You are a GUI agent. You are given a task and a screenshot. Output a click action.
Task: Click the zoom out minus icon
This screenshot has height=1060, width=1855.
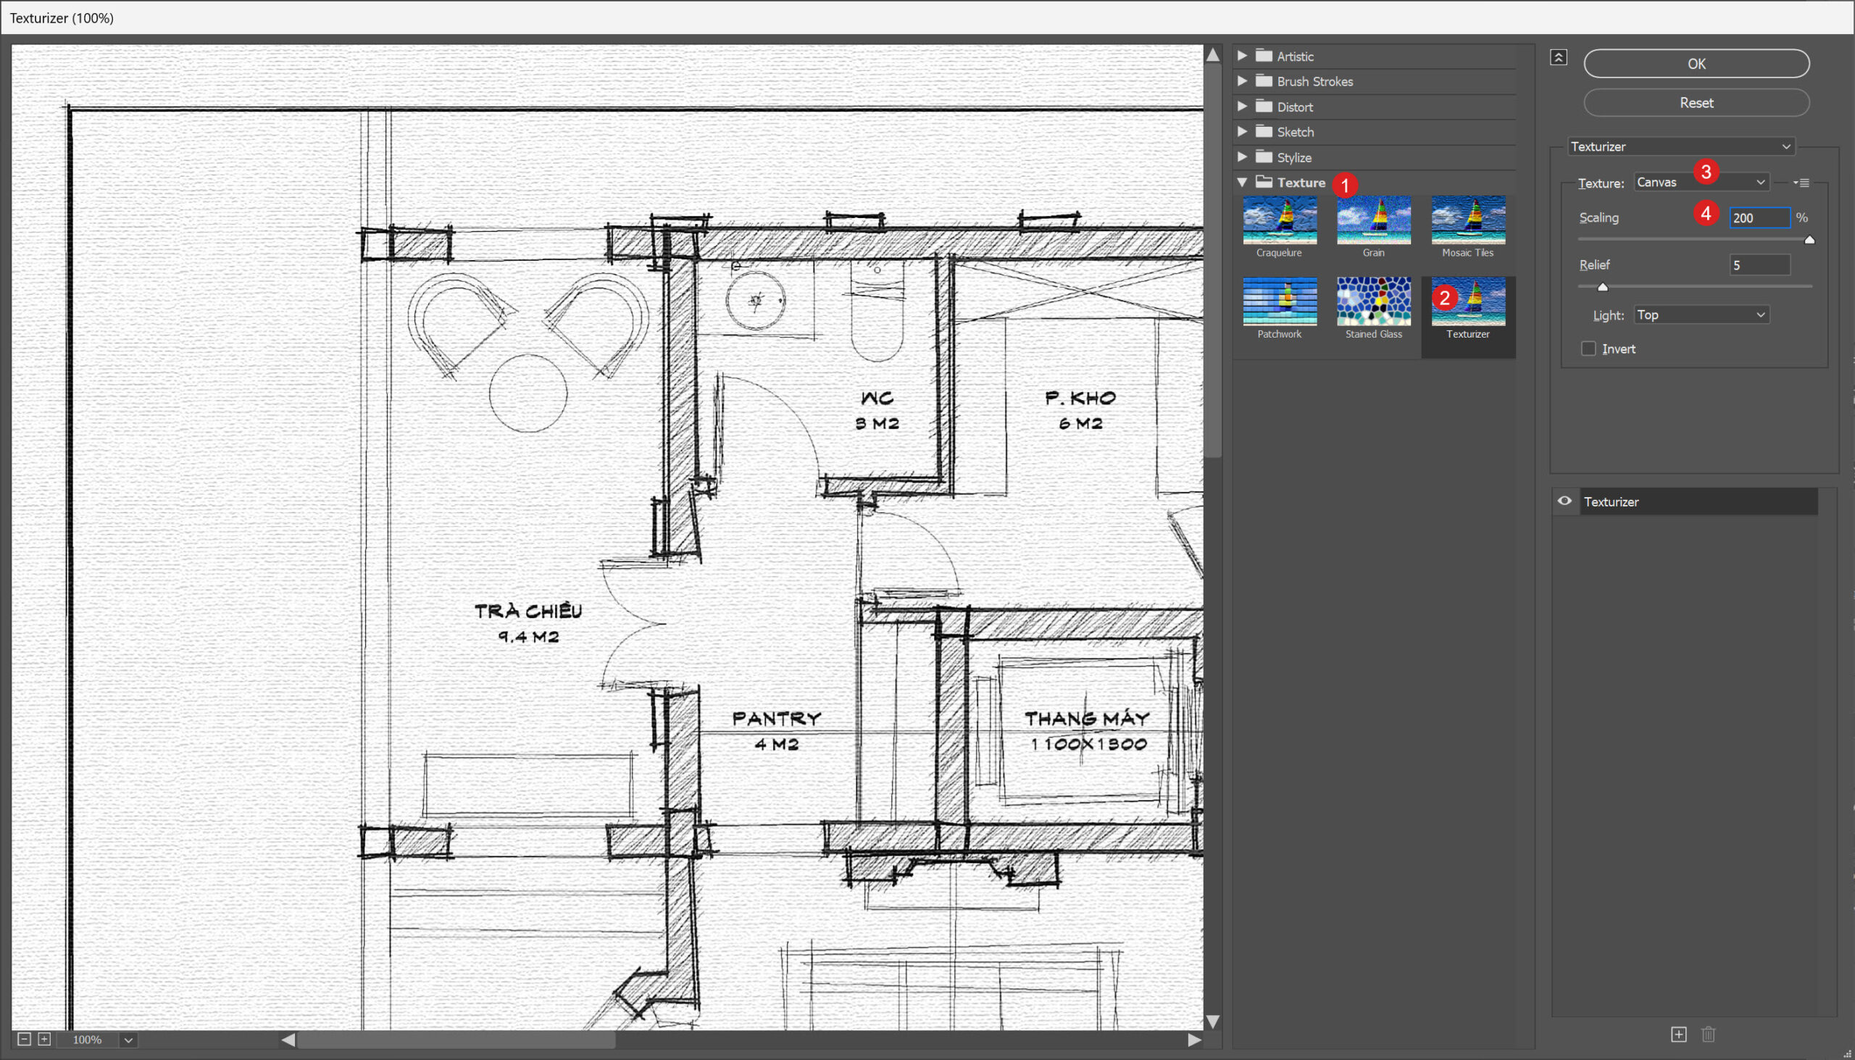point(23,1039)
